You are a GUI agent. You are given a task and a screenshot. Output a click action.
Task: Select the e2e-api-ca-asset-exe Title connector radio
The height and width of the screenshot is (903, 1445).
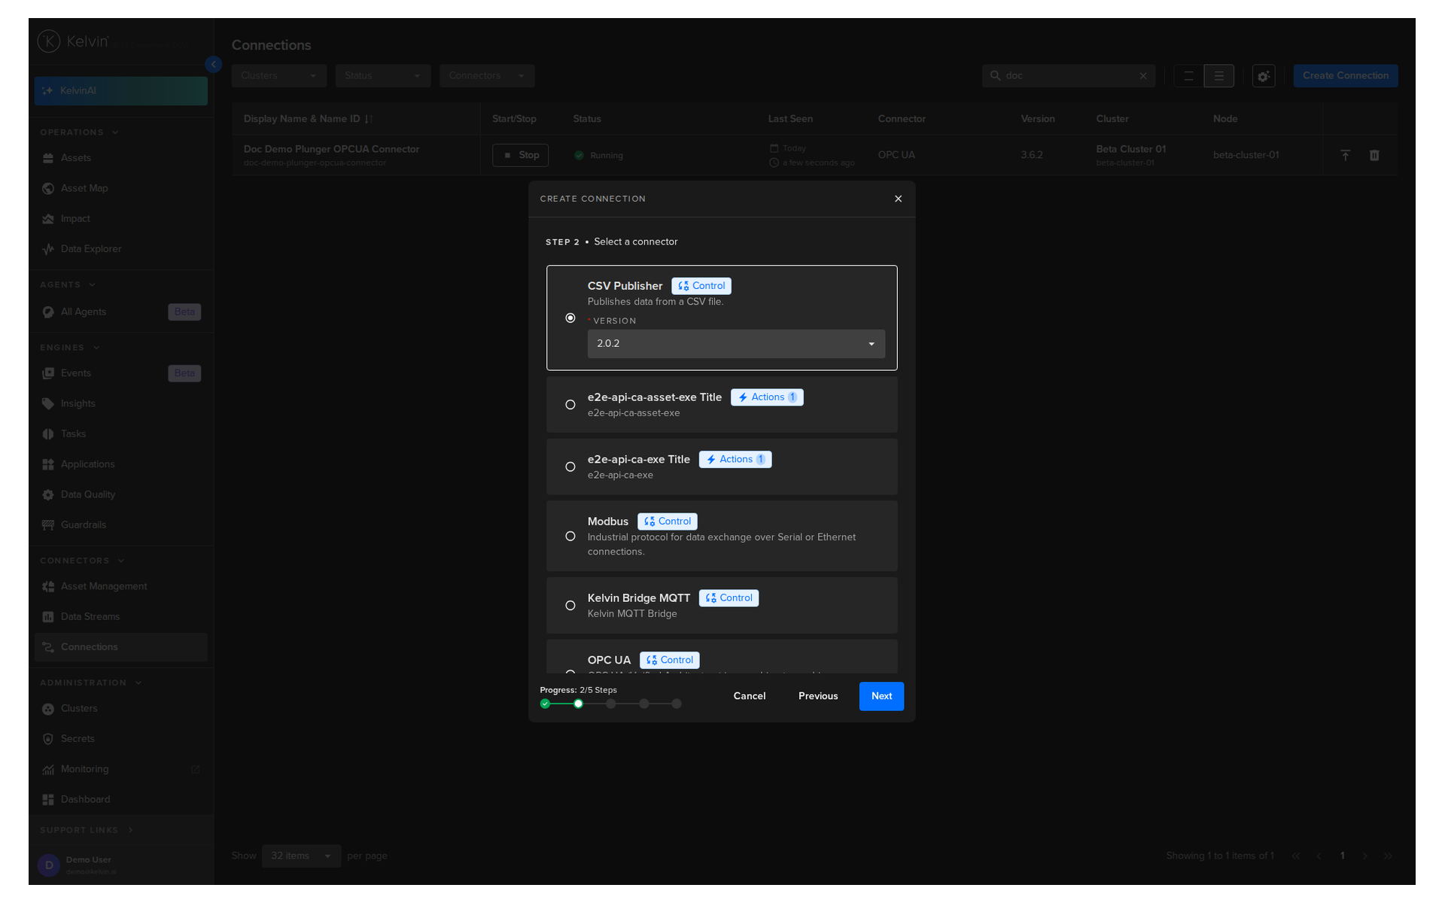tap(570, 405)
